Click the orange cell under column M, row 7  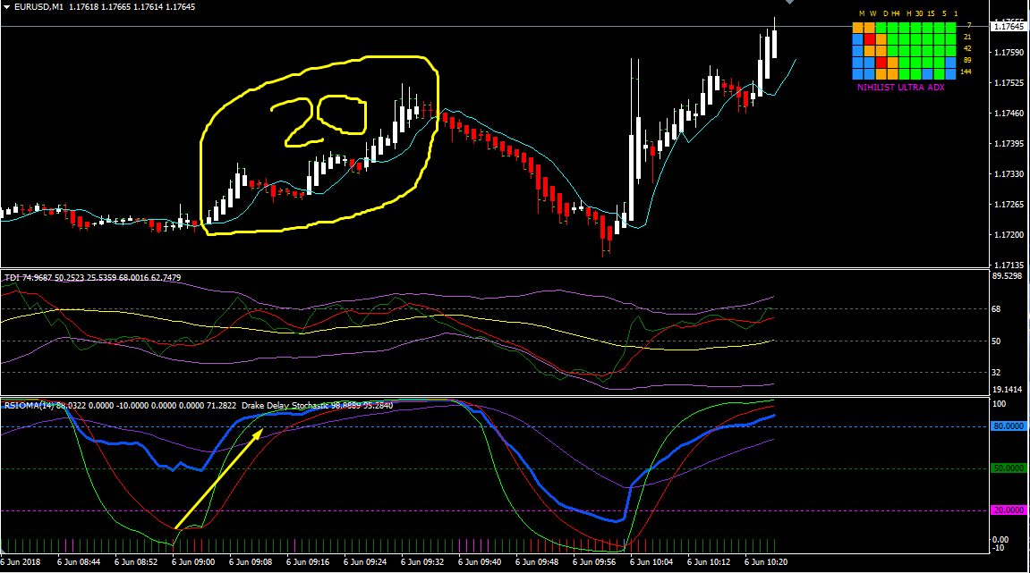click(x=858, y=28)
